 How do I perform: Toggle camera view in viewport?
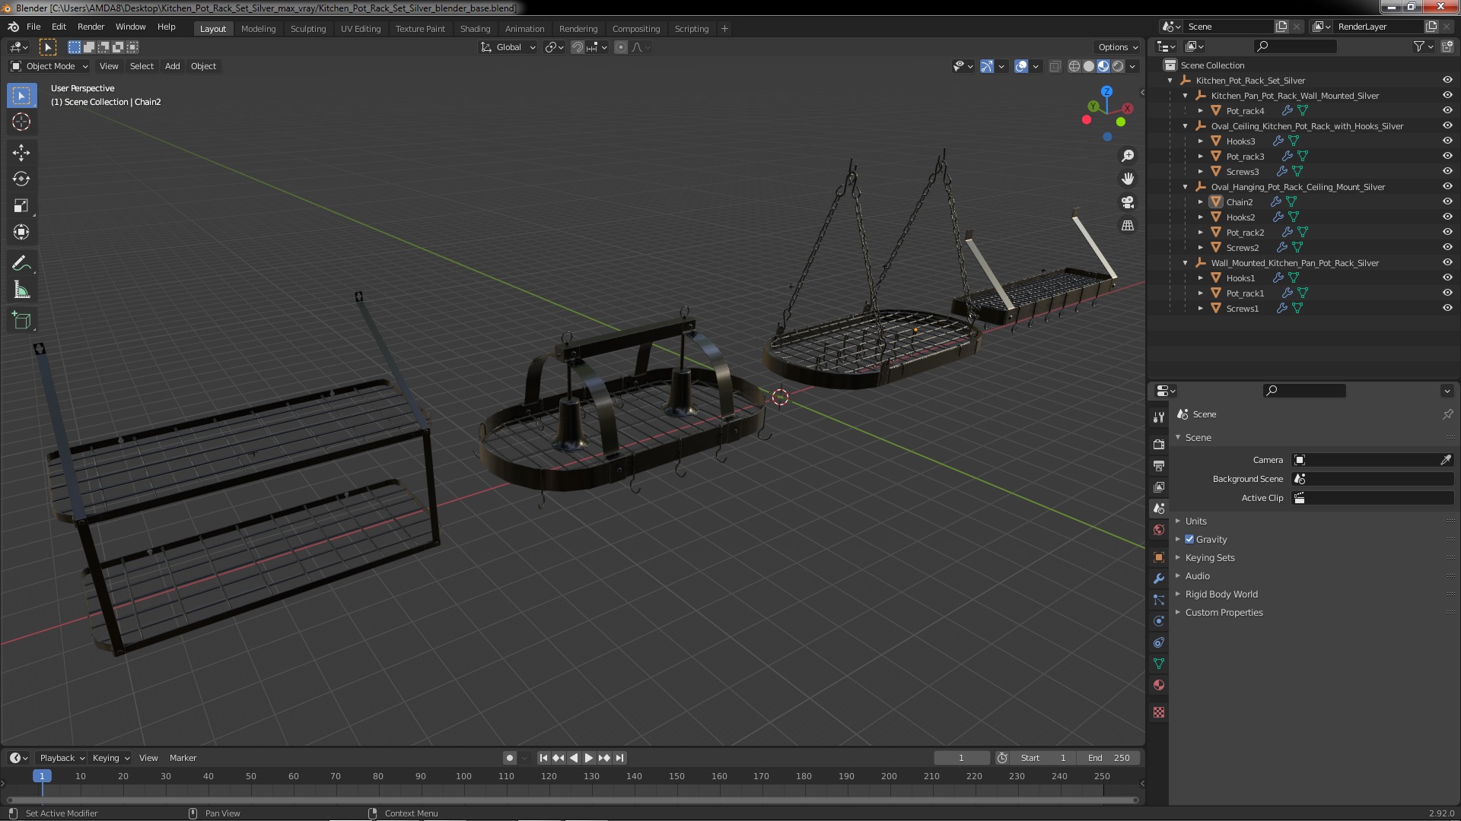coord(1128,202)
